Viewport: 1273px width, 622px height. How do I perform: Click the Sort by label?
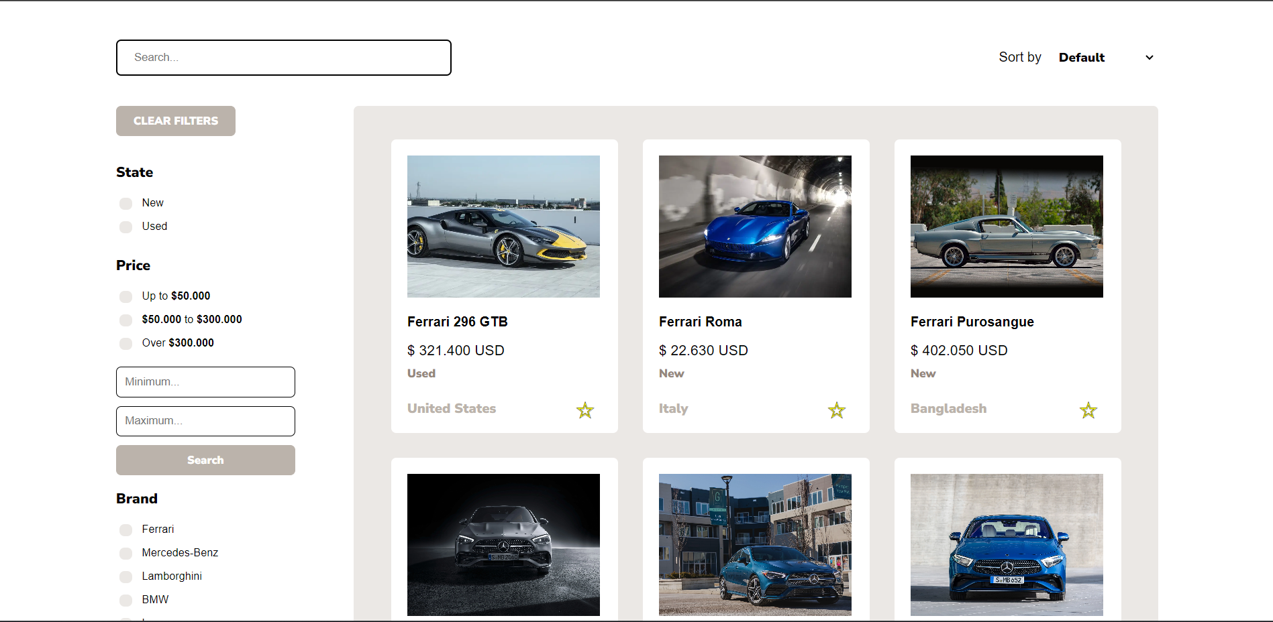(1020, 57)
